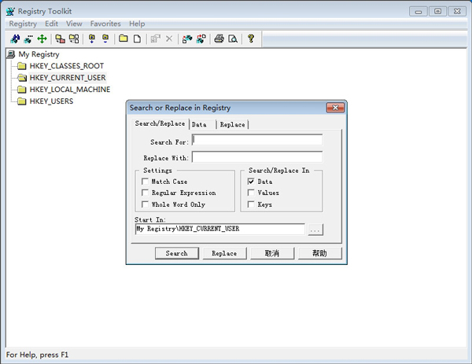
Task: Close the Search or Replace in Registry dialog
Action: (x=335, y=108)
